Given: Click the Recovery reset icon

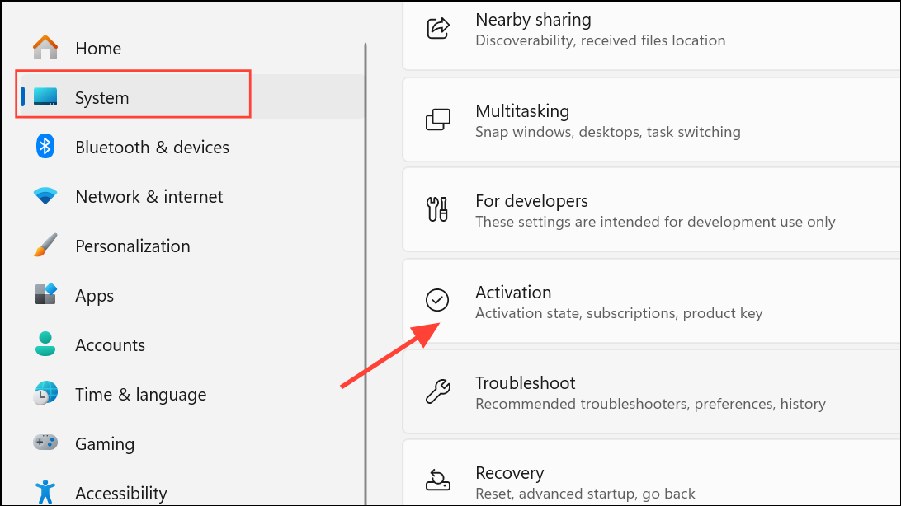Looking at the screenshot, I should click(437, 480).
